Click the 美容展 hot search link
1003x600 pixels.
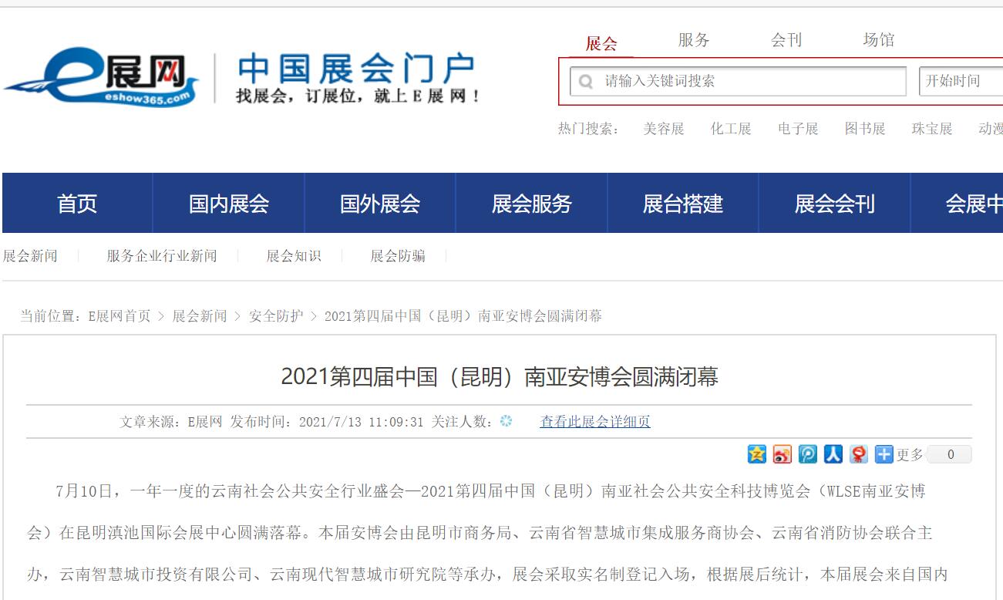point(663,129)
